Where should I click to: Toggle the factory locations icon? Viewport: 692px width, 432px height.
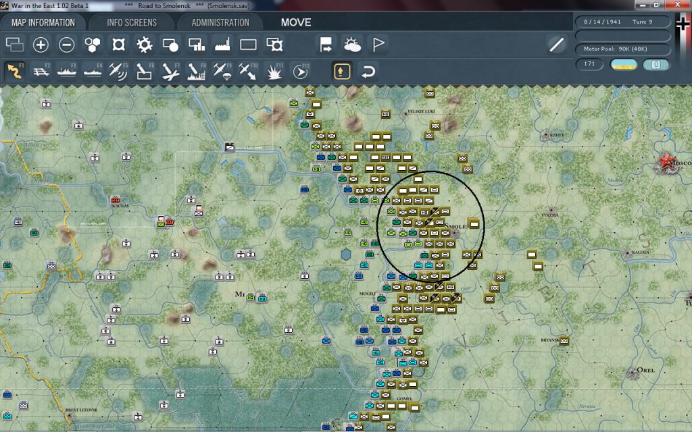tap(222, 45)
